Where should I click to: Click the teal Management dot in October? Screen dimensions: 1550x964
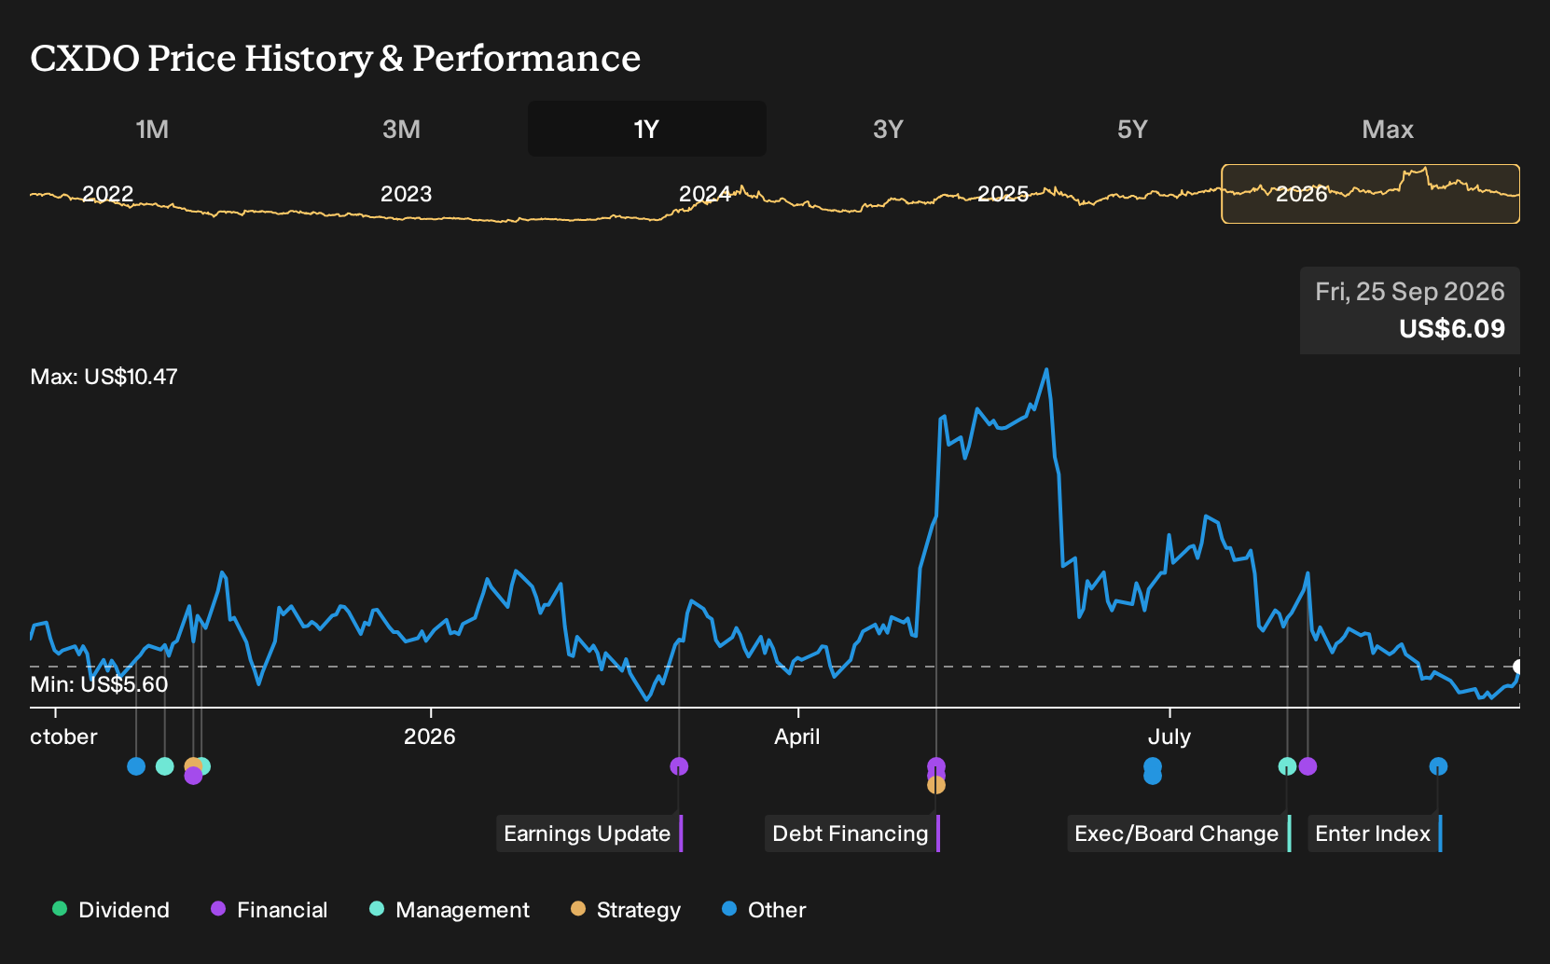pos(165,766)
